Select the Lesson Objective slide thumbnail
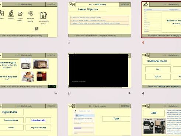 click(100, 20)
